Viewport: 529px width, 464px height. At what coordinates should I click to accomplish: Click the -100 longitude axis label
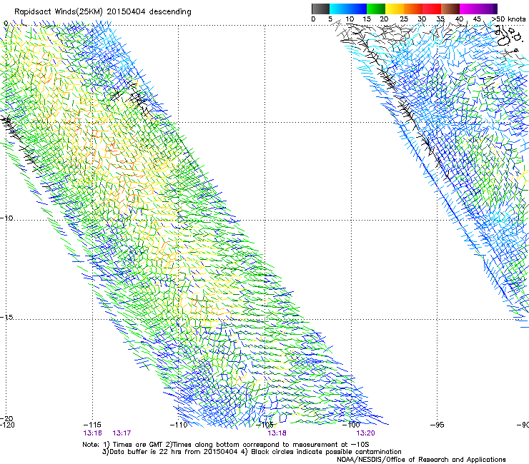pos(351,425)
